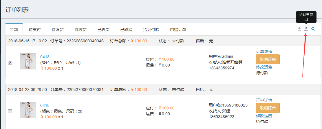Click the first order's product thumbnail
Viewport: 322px width, 129px height.
pos(28,61)
